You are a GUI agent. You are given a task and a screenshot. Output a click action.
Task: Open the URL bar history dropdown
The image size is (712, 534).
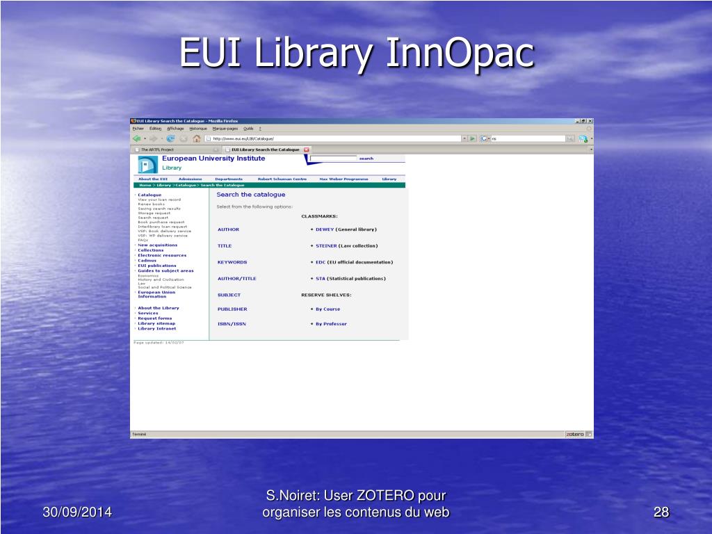[464, 138]
